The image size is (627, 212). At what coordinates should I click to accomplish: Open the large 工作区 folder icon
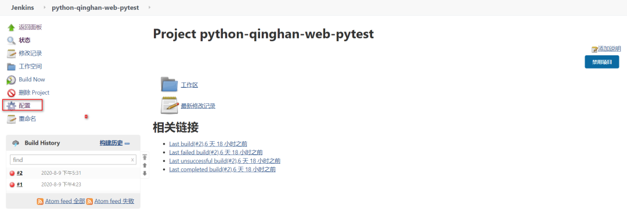(x=169, y=84)
